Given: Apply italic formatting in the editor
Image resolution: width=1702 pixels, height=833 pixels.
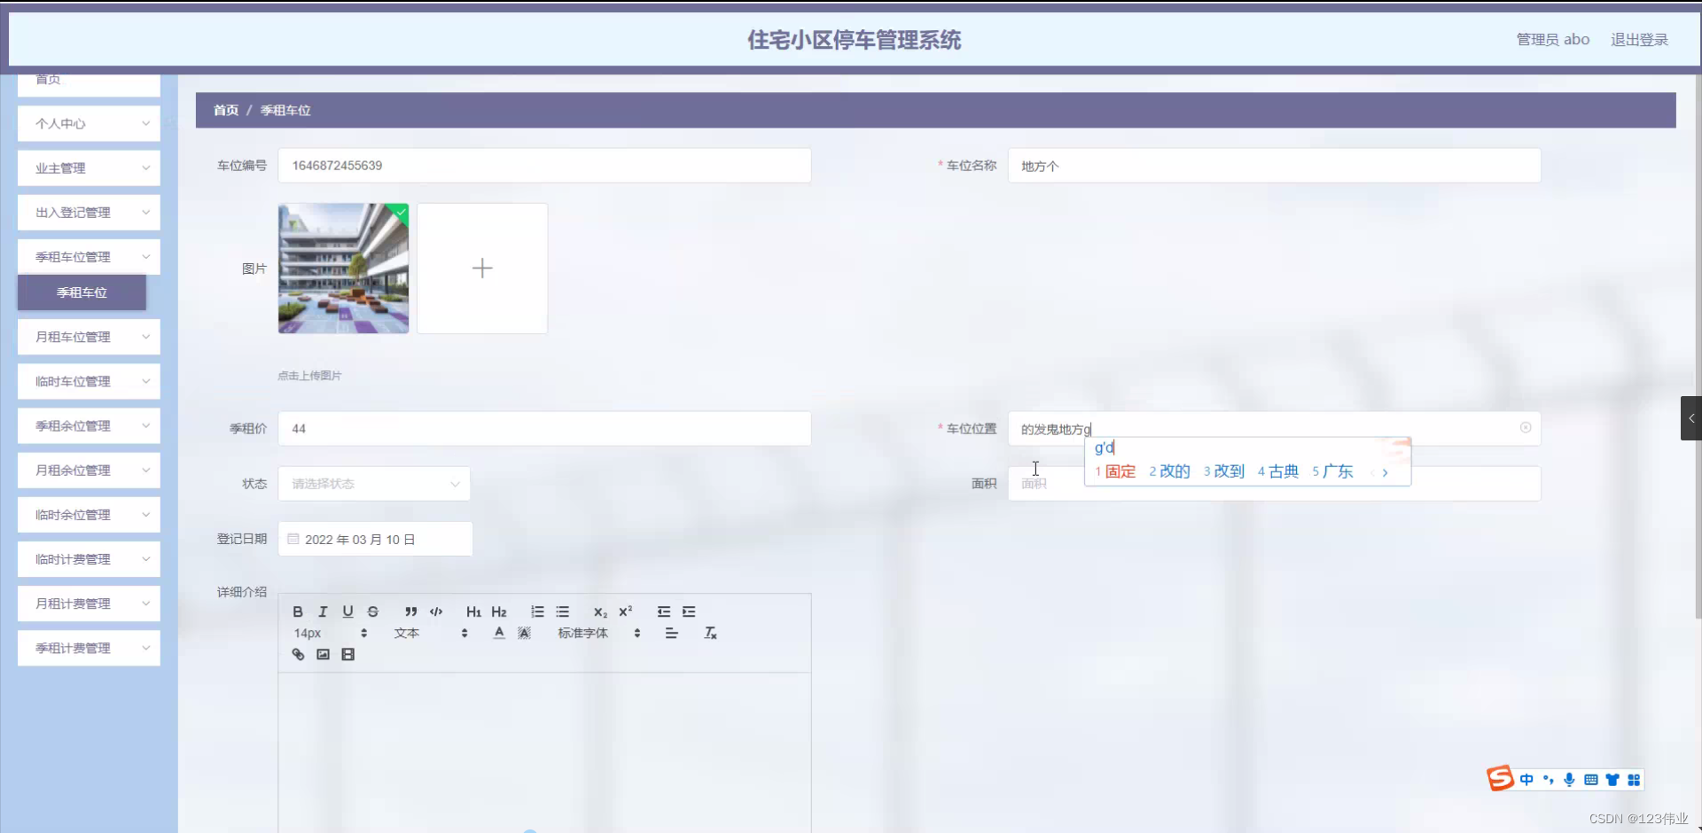Looking at the screenshot, I should (x=323, y=611).
